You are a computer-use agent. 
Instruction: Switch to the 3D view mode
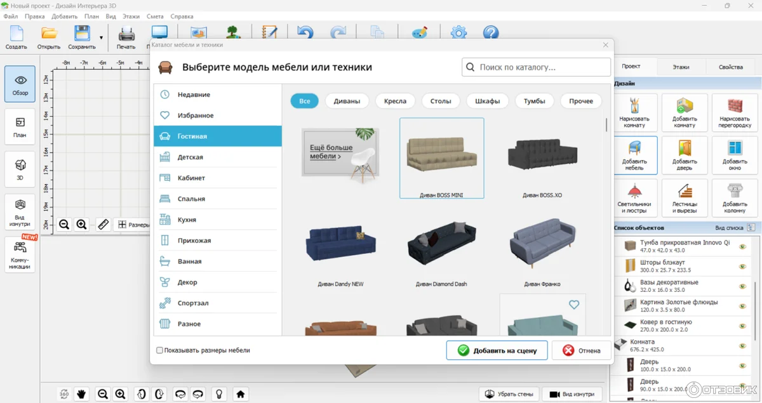(20, 169)
